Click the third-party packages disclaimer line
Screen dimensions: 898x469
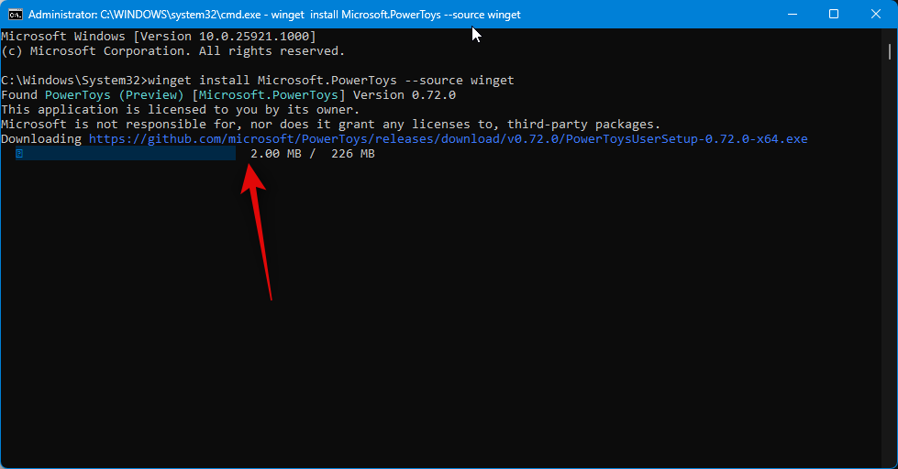coord(330,125)
